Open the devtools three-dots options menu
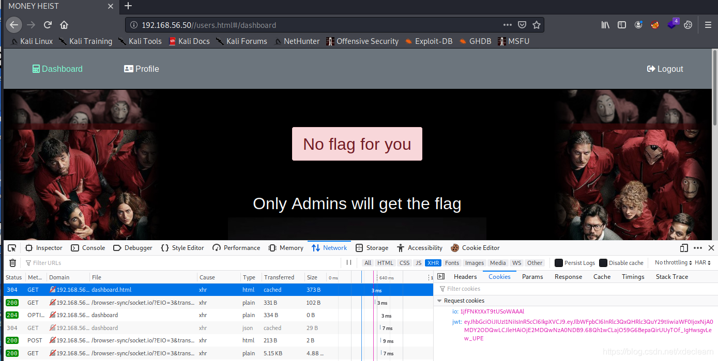Image resolution: width=718 pixels, height=361 pixels. click(x=698, y=248)
